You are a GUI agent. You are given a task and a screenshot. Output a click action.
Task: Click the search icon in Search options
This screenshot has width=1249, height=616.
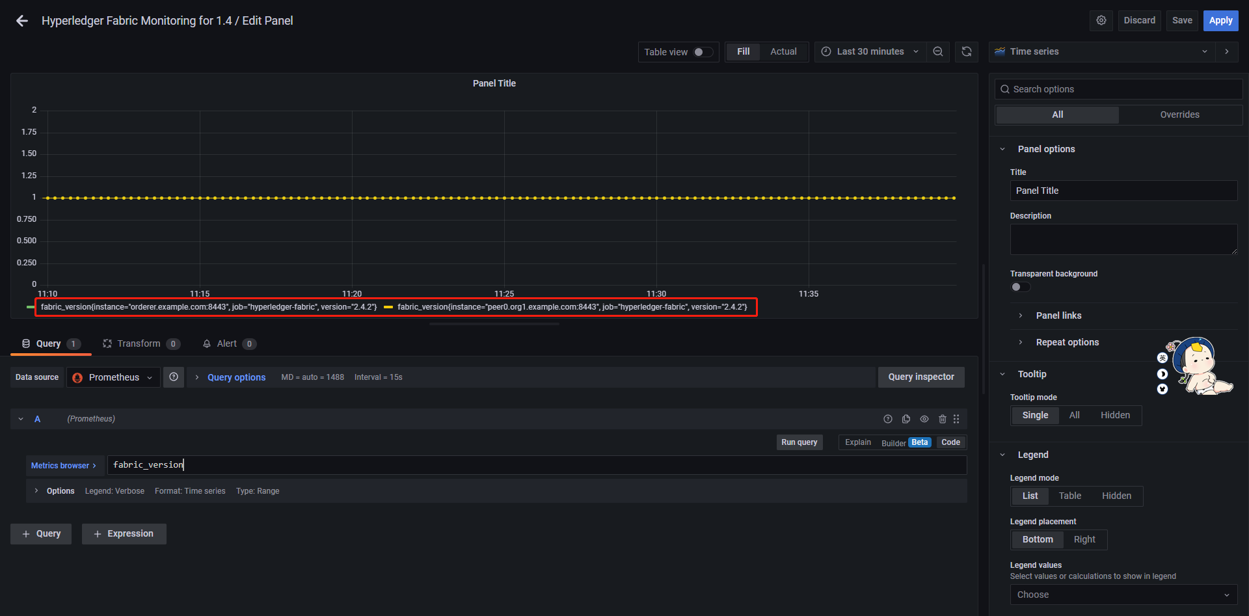[1005, 89]
